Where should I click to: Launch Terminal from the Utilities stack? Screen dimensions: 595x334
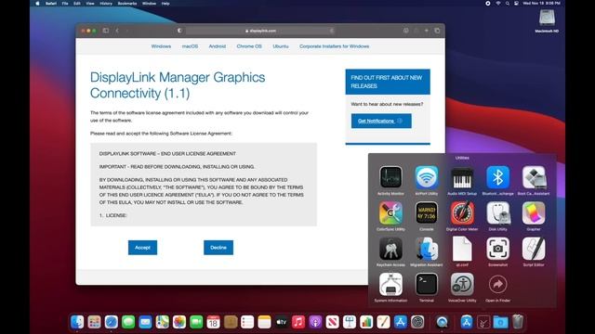click(x=426, y=284)
